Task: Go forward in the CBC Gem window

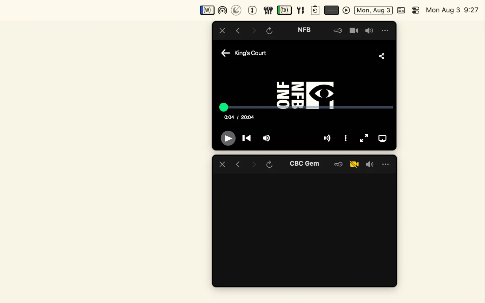Action: point(254,164)
